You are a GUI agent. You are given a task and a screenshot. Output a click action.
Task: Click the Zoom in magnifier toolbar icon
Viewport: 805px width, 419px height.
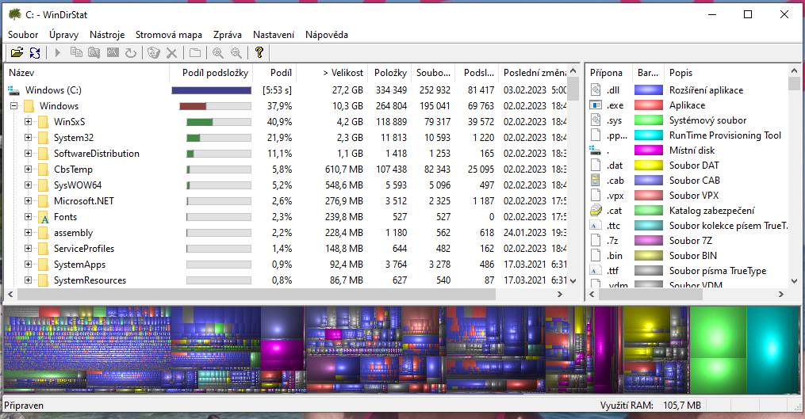[x=217, y=52]
